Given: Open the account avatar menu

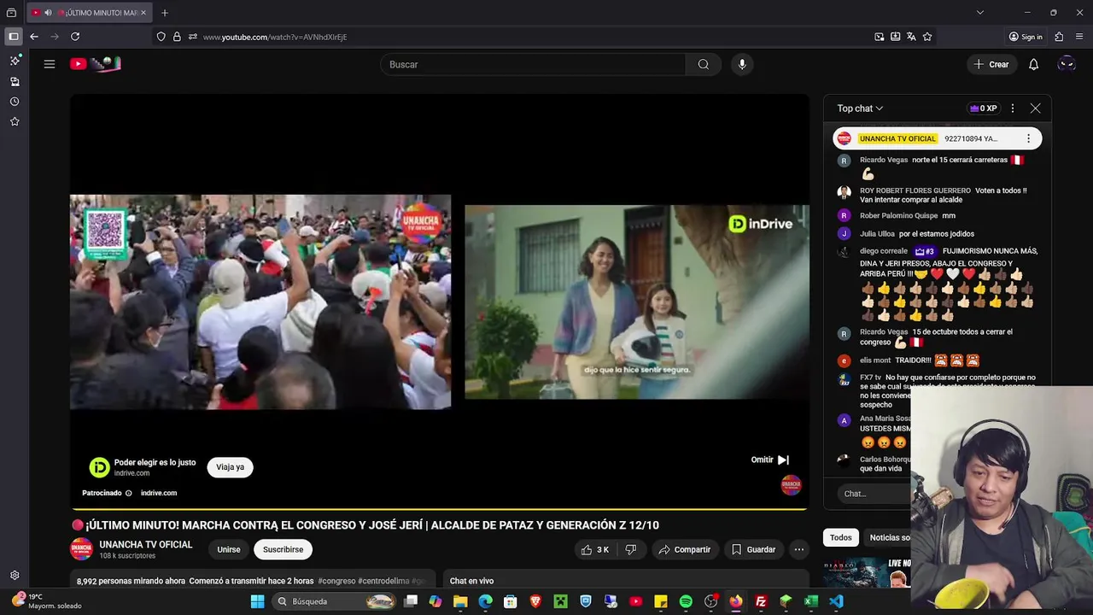Looking at the screenshot, I should (x=1067, y=64).
